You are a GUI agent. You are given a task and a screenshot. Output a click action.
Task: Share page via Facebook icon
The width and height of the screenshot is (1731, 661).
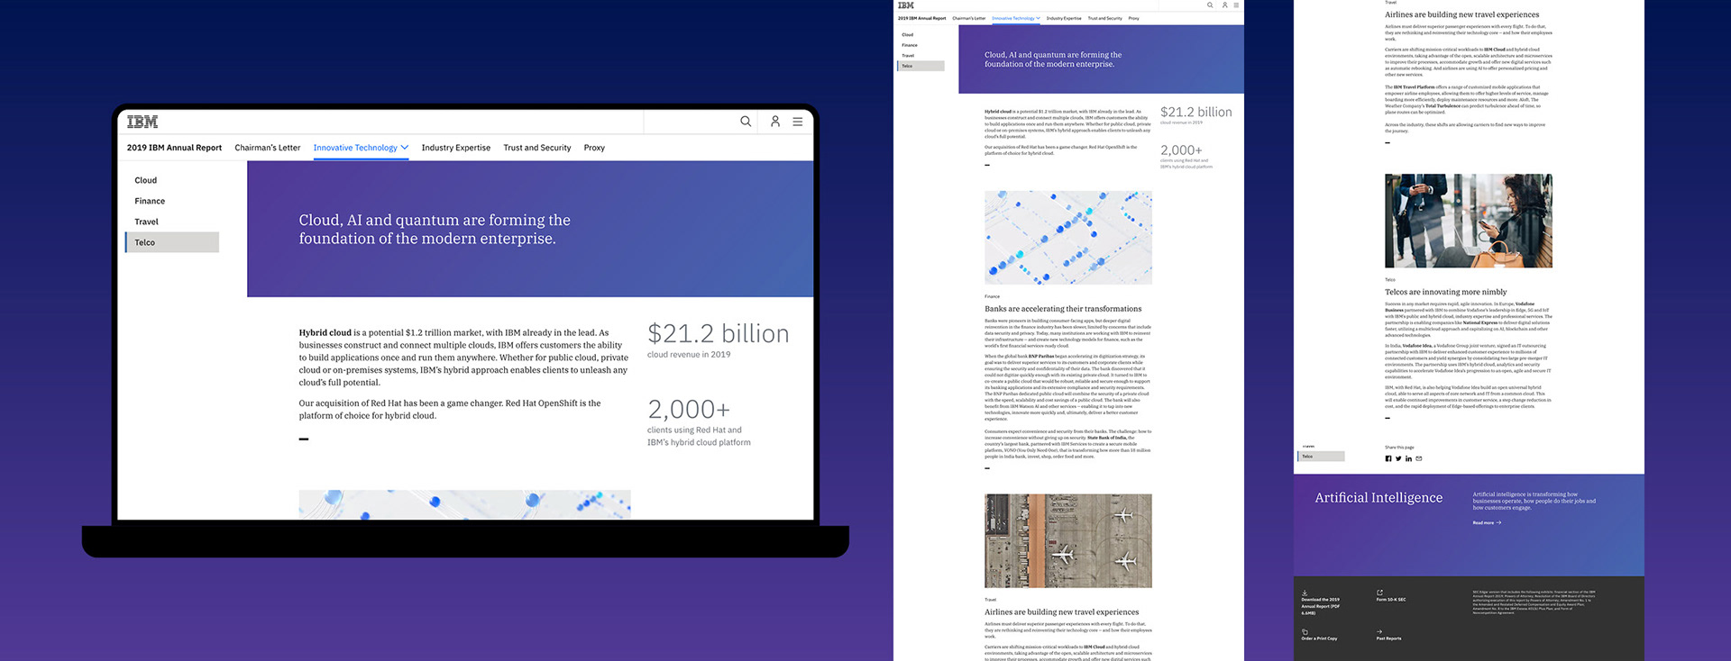[x=1388, y=458]
